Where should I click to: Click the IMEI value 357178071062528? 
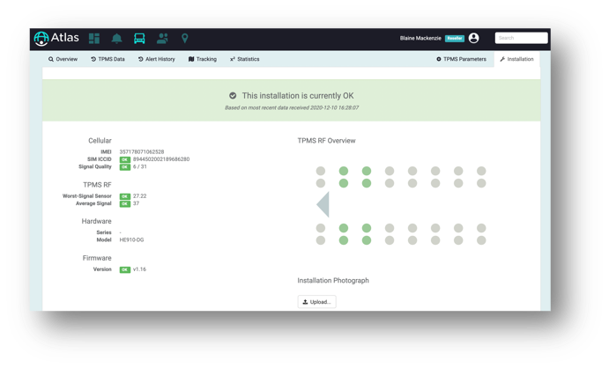pyautogui.click(x=142, y=151)
